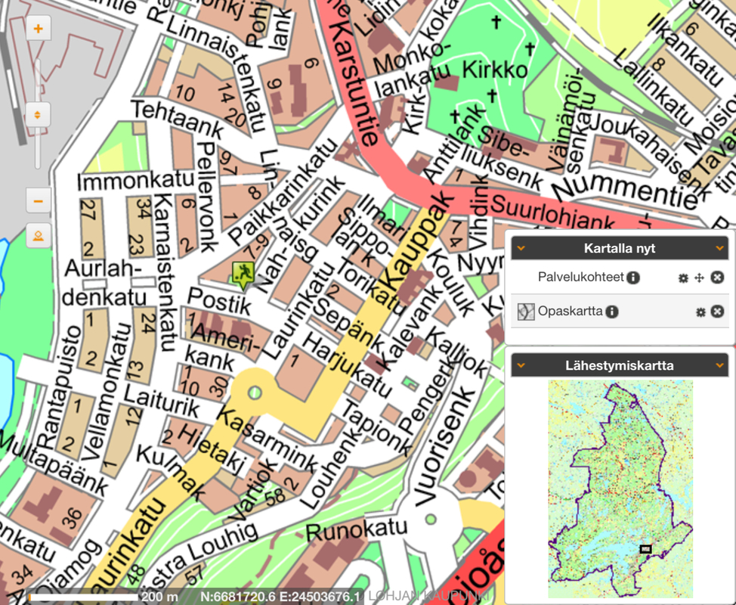Remove Opaskartta layer from the map
736x605 pixels.
coord(717,312)
